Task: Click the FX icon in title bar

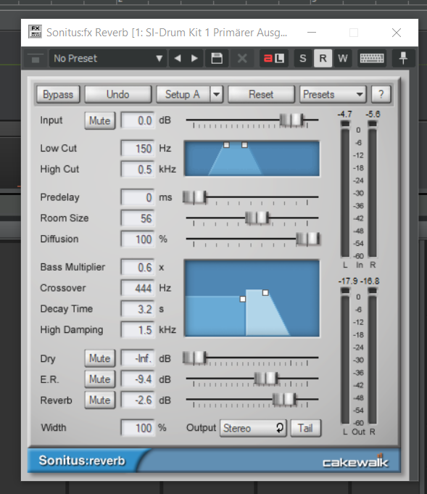Action: [x=35, y=32]
